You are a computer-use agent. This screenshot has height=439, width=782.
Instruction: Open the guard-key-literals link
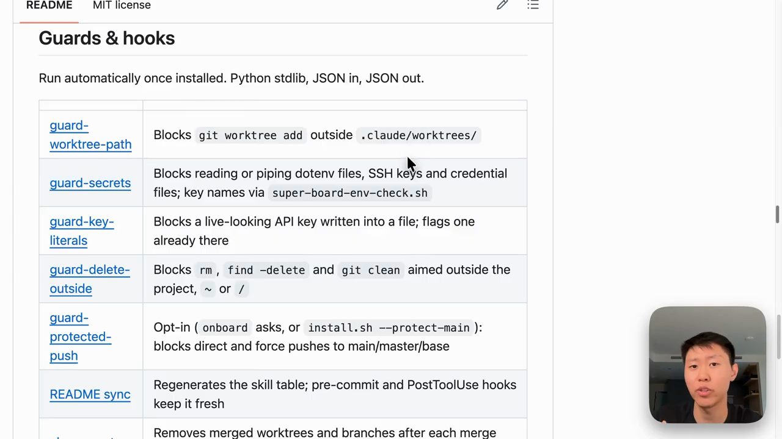point(82,230)
